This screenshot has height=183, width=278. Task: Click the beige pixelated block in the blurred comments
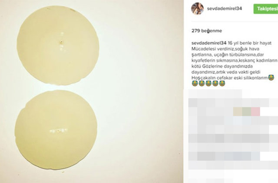pos(238,112)
